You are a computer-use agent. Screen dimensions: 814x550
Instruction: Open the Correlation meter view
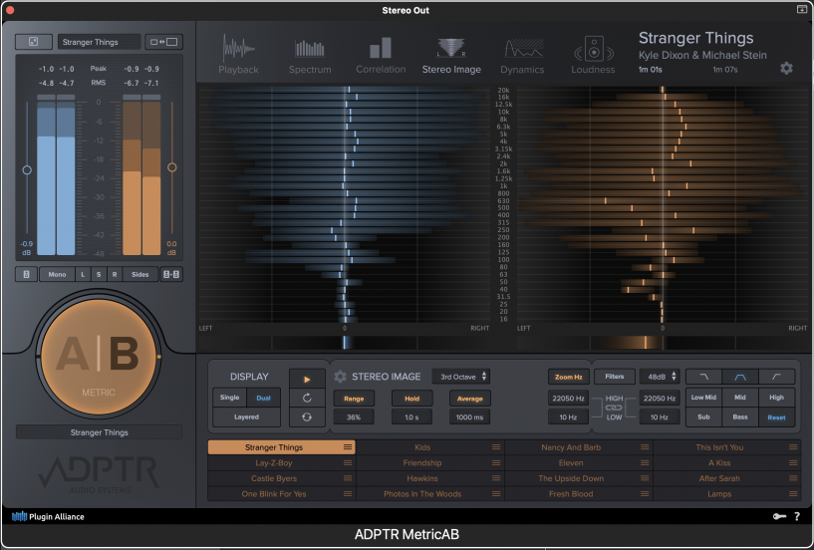(381, 54)
